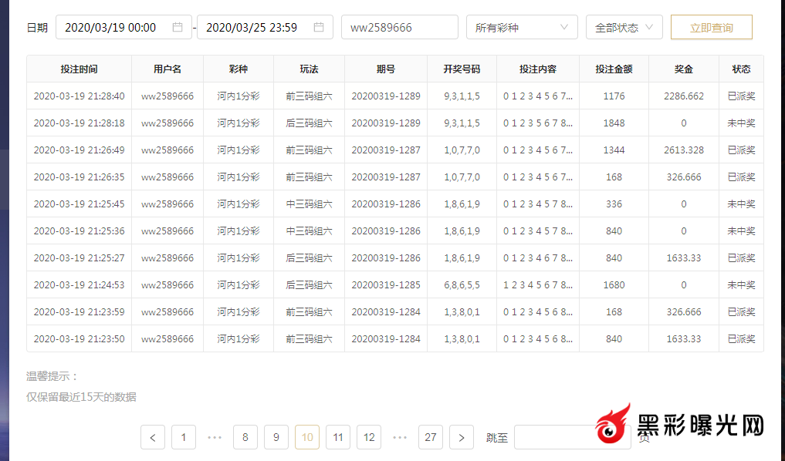
Task: Open the start date 2020/03/19 picker
Action: [112, 27]
